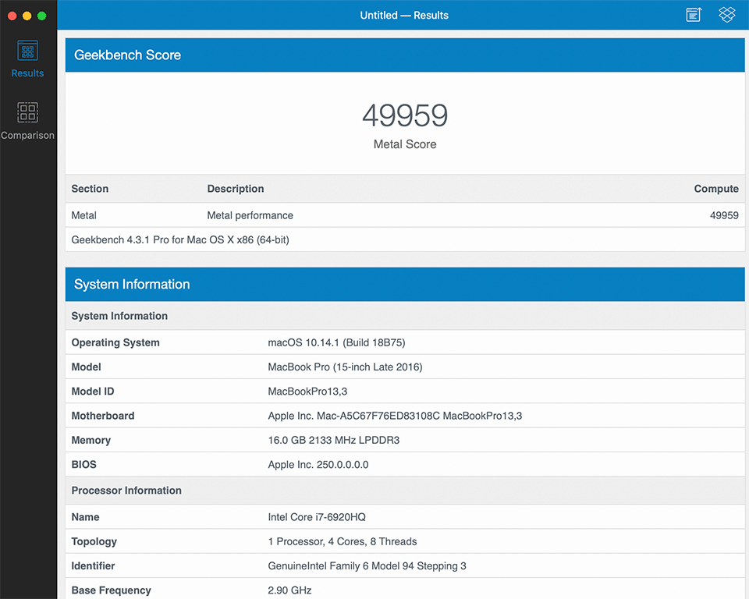Click the upload results icon in title bar
Screen dimensions: 749x599
point(694,15)
